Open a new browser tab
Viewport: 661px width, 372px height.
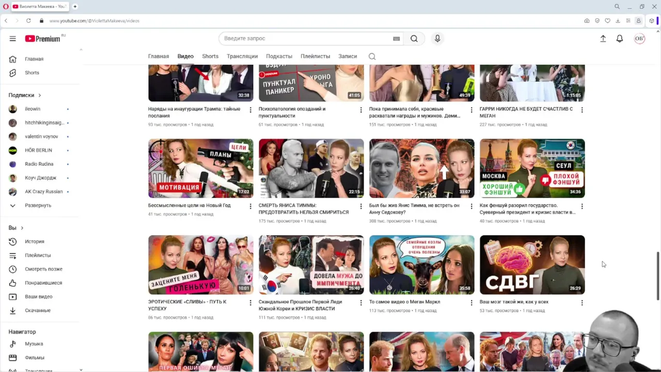75,6
